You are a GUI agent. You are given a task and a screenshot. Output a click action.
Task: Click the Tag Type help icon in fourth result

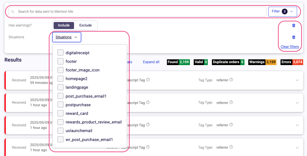231,147
